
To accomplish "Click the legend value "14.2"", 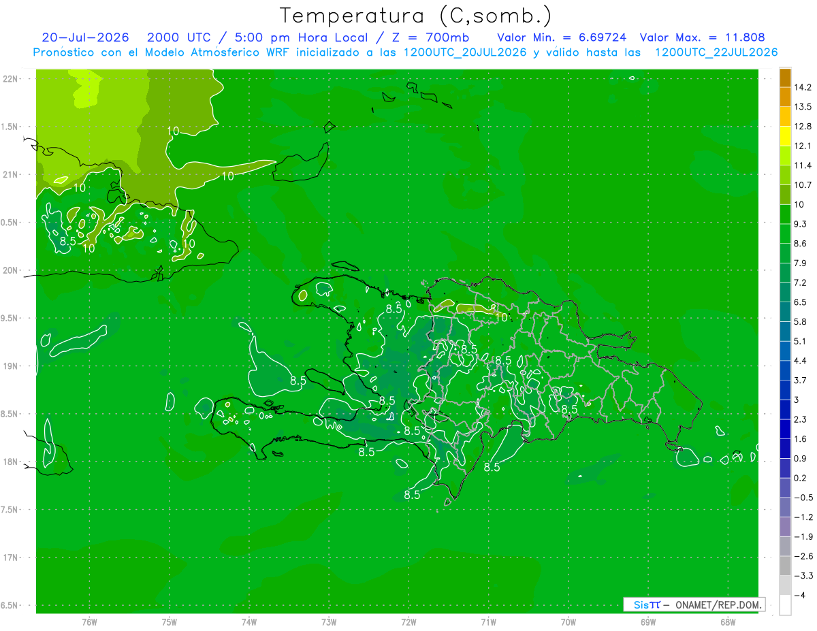I will pyautogui.click(x=803, y=87).
